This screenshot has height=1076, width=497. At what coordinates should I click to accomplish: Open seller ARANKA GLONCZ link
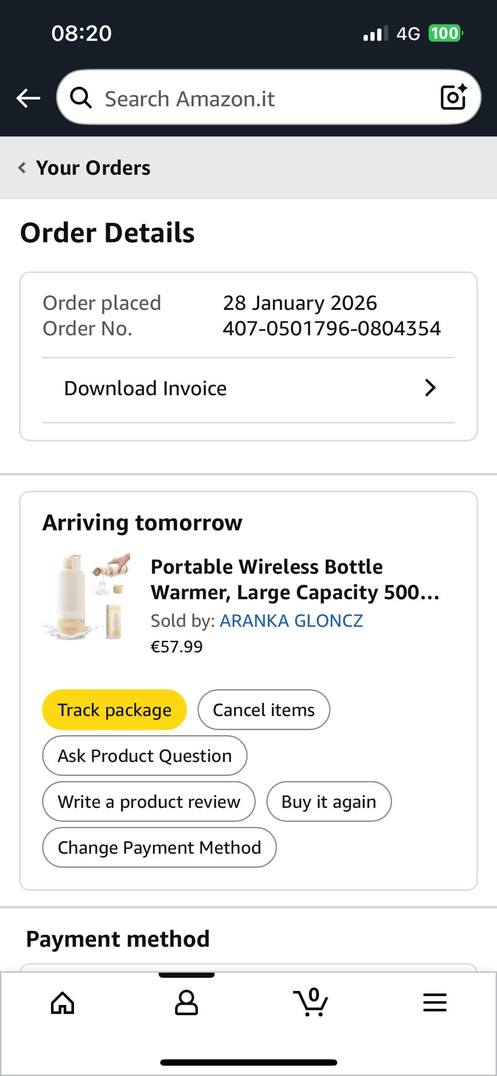click(x=291, y=621)
